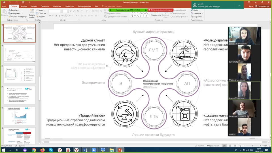Switch to slide sorter view

(x=230, y=146)
